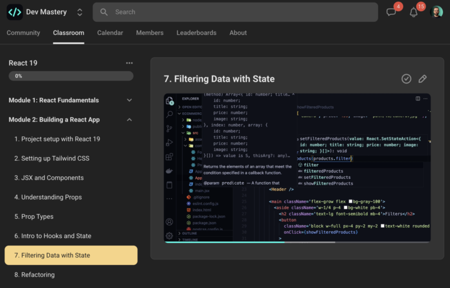Open notifications bell with 15 badge

point(414,12)
